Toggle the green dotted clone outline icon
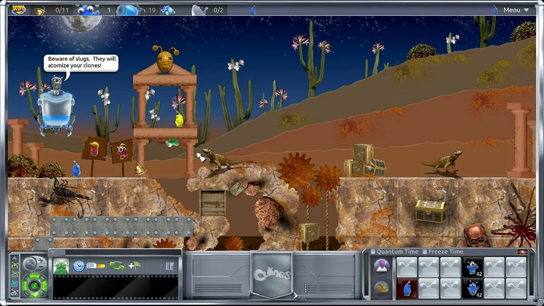544x306 pixels. pos(14,275)
